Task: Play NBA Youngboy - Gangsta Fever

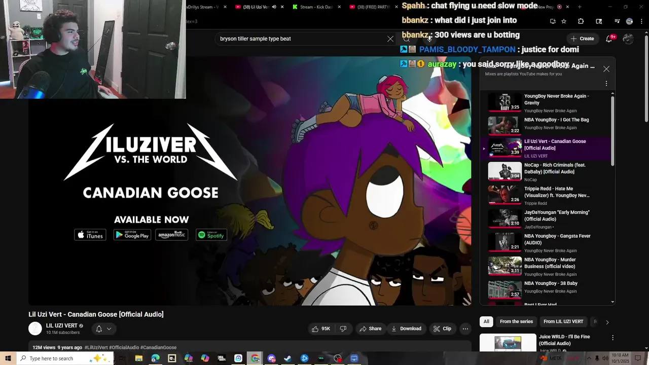Action: pyautogui.click(x=548, y=243)
